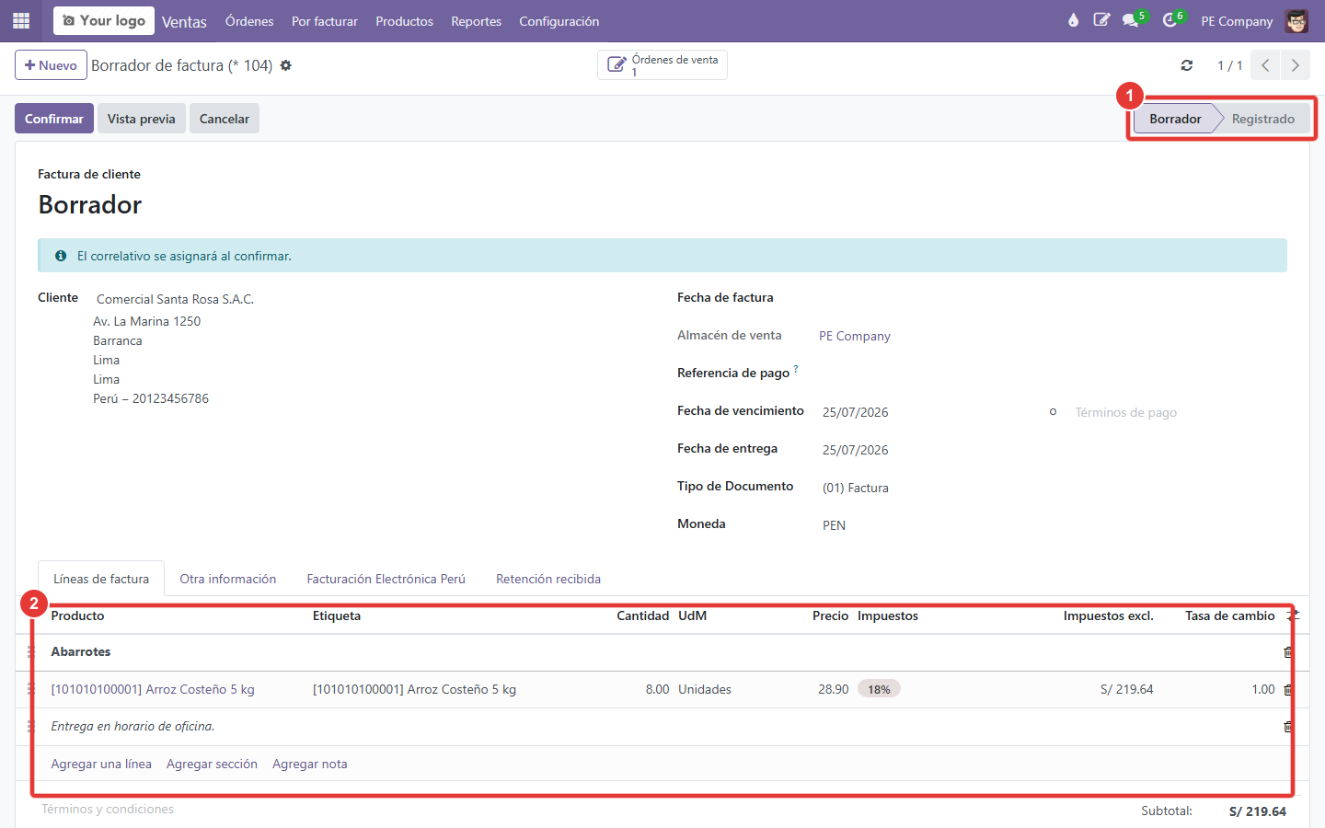Click the Arroz Costeño 5 kg etiqueta cell

point(414,689)
